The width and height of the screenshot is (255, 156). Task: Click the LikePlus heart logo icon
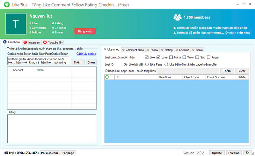click(7, 4)
